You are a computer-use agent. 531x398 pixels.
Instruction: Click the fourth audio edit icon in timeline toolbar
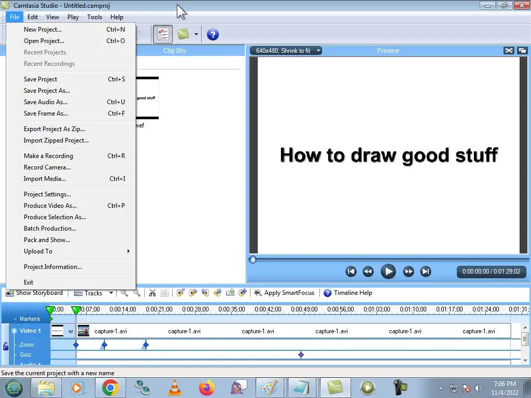pos(218,293)
